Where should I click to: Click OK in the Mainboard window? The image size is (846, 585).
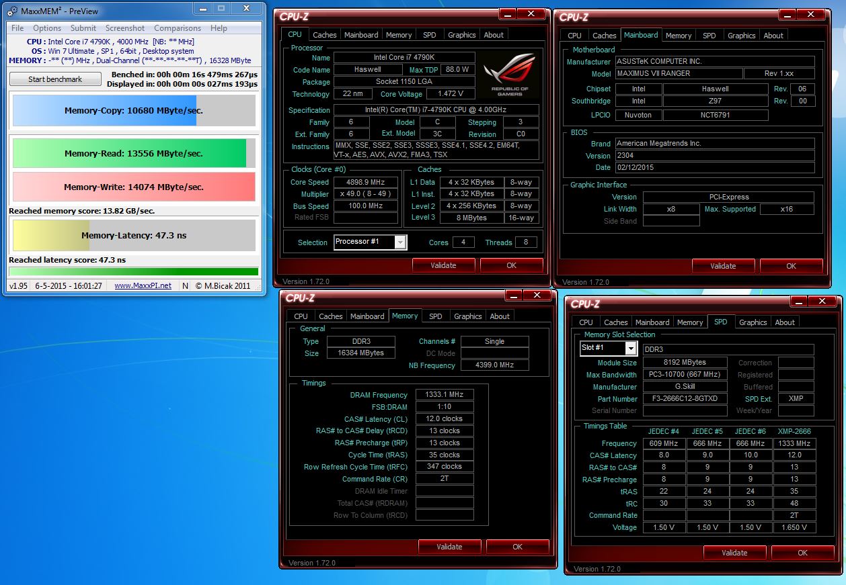coord(792,266)
